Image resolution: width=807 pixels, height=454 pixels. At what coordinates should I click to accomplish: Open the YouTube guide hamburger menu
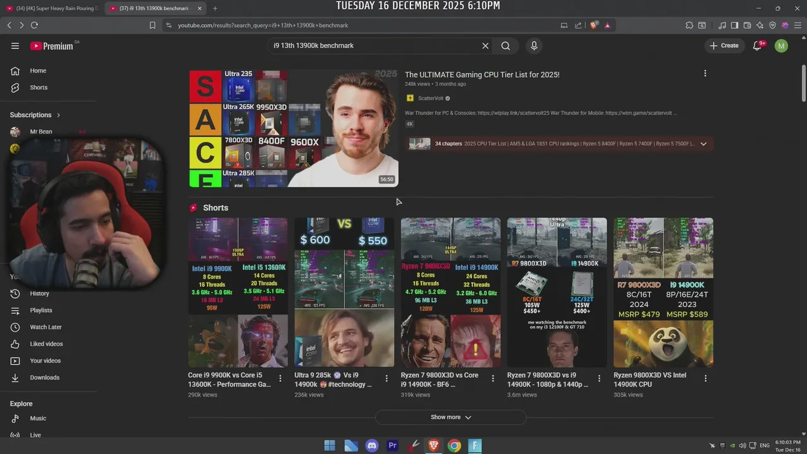pyautogui.click(x=15, y=45)
